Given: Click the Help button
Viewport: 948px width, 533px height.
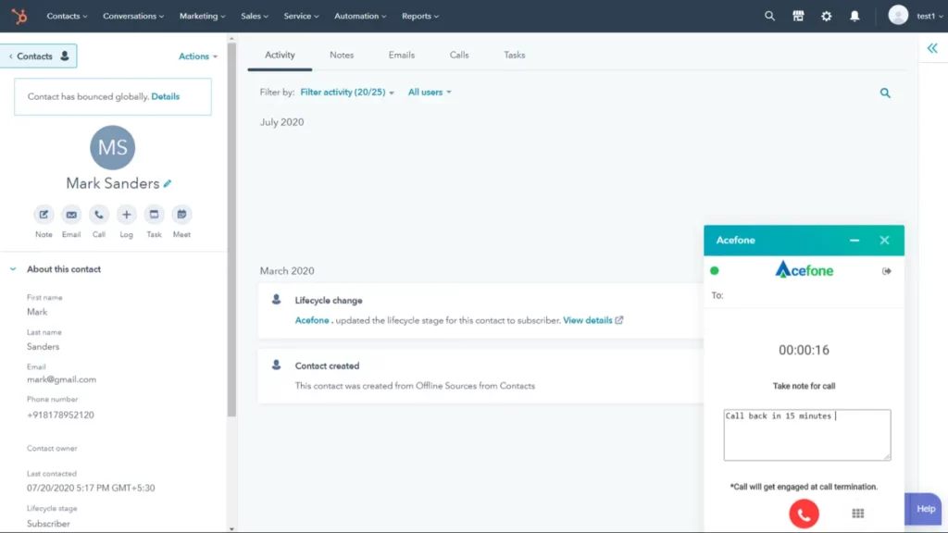Looking at the screenshot, I should (x=923, y=509).
